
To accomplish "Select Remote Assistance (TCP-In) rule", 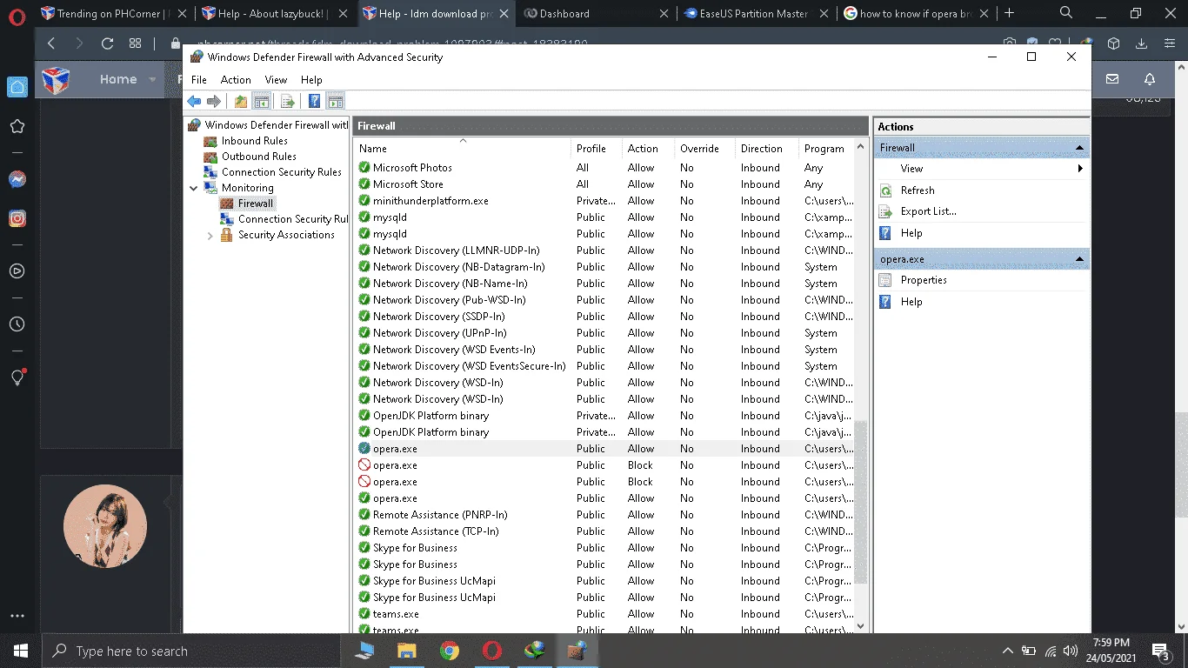I will [x=436, y=531].
